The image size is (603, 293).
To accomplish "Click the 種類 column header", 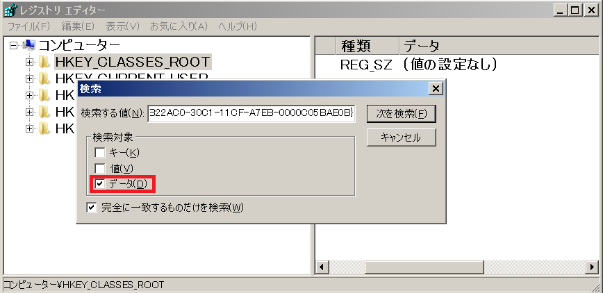I will 367,46.
